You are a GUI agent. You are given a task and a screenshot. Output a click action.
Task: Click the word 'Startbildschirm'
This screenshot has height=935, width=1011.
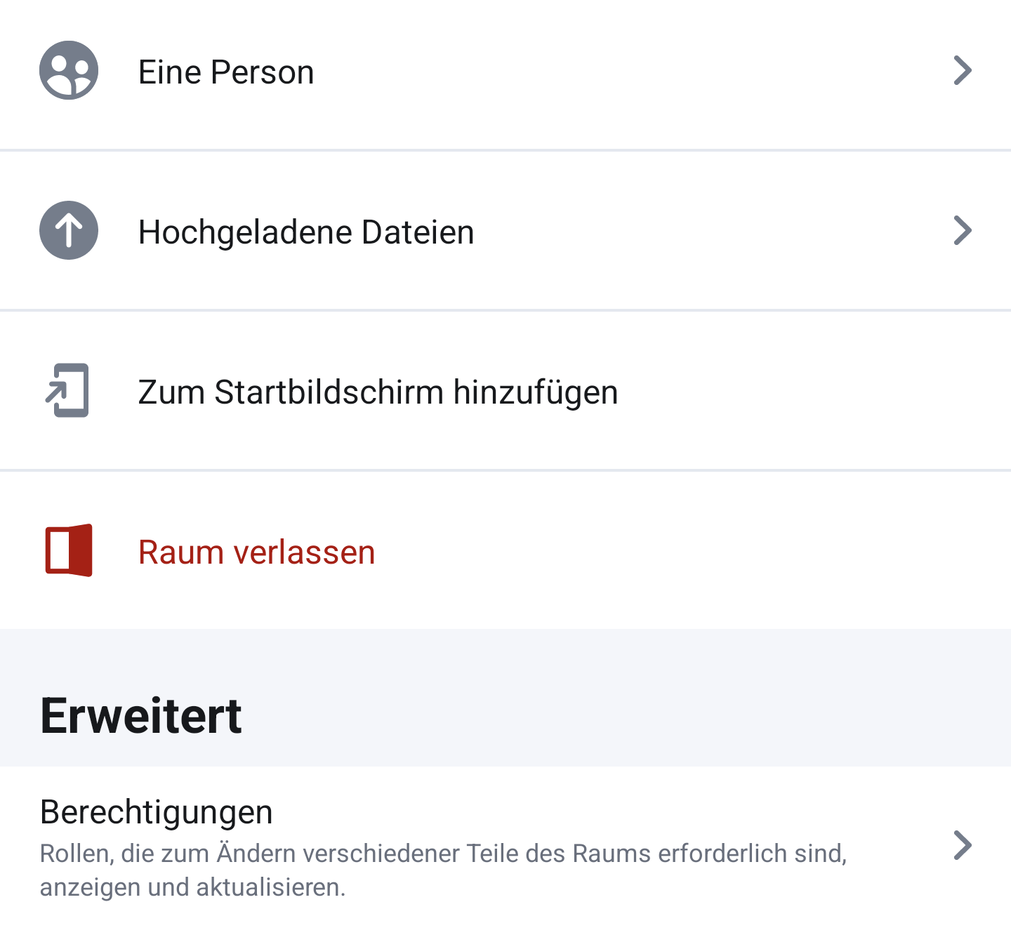[329, 392]
